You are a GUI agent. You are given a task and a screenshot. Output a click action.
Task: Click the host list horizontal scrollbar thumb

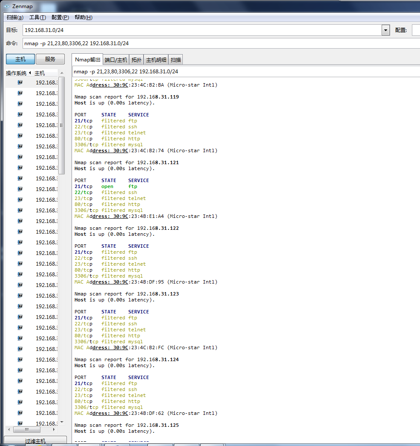coord(27,429)
